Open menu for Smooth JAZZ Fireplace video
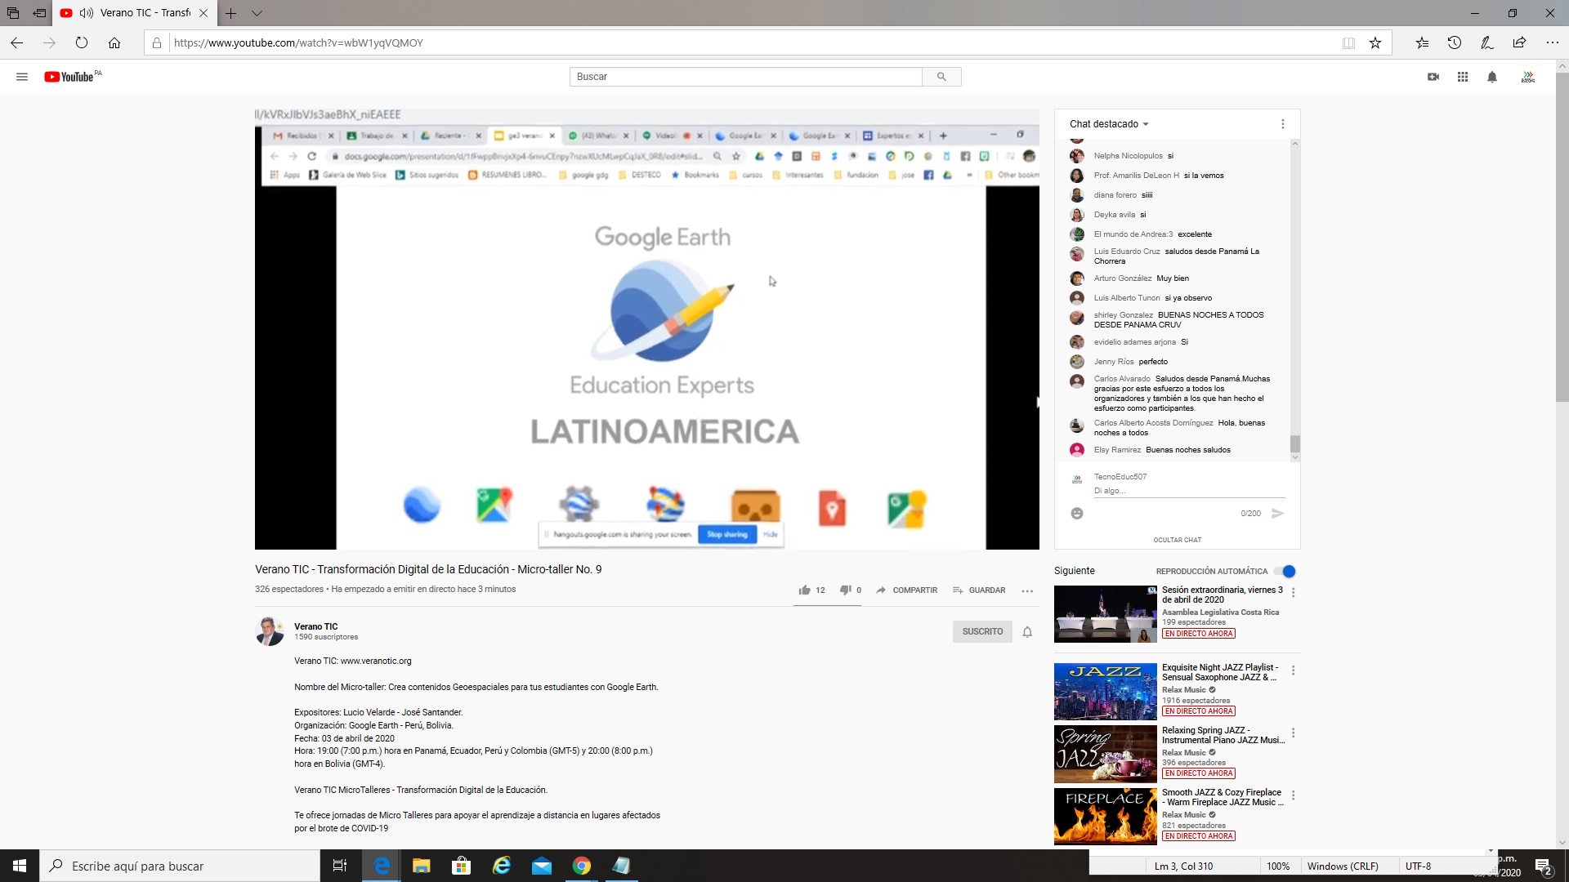Screen dimensions: 1569x882 [x=1293, y=795]
